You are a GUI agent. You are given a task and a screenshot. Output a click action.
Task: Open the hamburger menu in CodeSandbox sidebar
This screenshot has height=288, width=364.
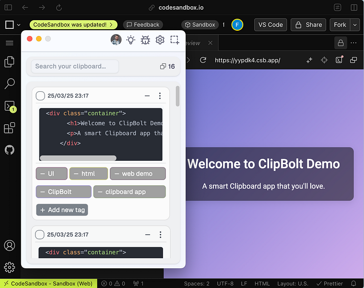[x=10, y=43]
